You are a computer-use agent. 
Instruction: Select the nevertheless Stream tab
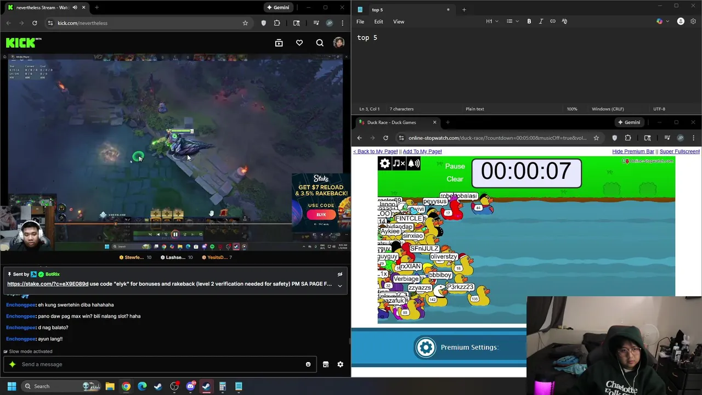pos(46,8)
